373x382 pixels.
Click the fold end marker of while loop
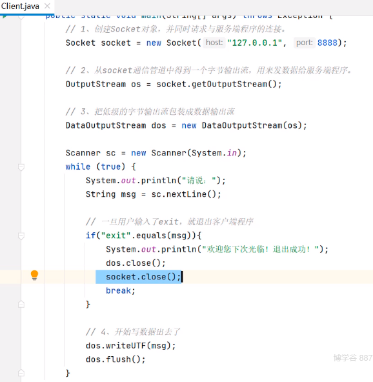(x=21, y=373)
